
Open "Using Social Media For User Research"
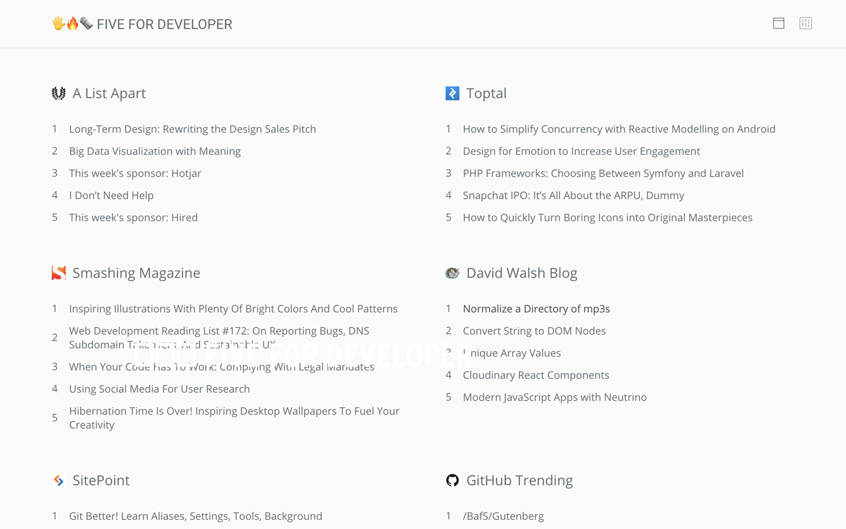159,389
